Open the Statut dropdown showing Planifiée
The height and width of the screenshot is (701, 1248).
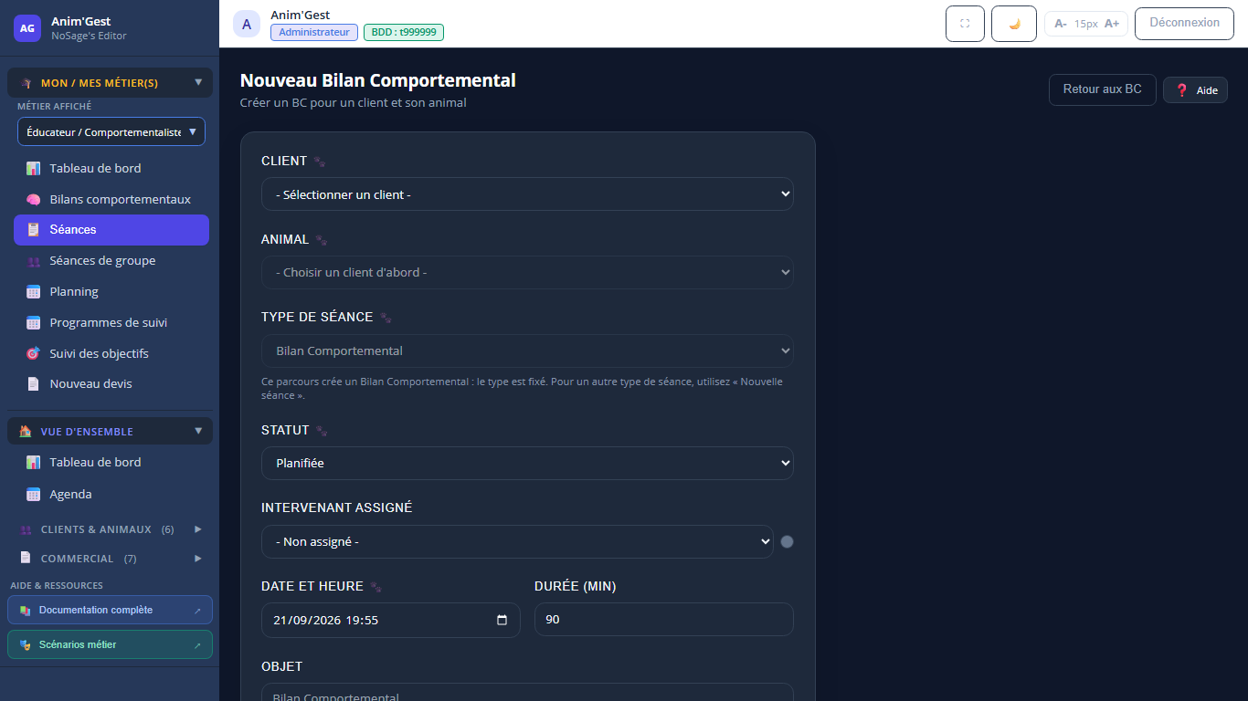[527, 463]
